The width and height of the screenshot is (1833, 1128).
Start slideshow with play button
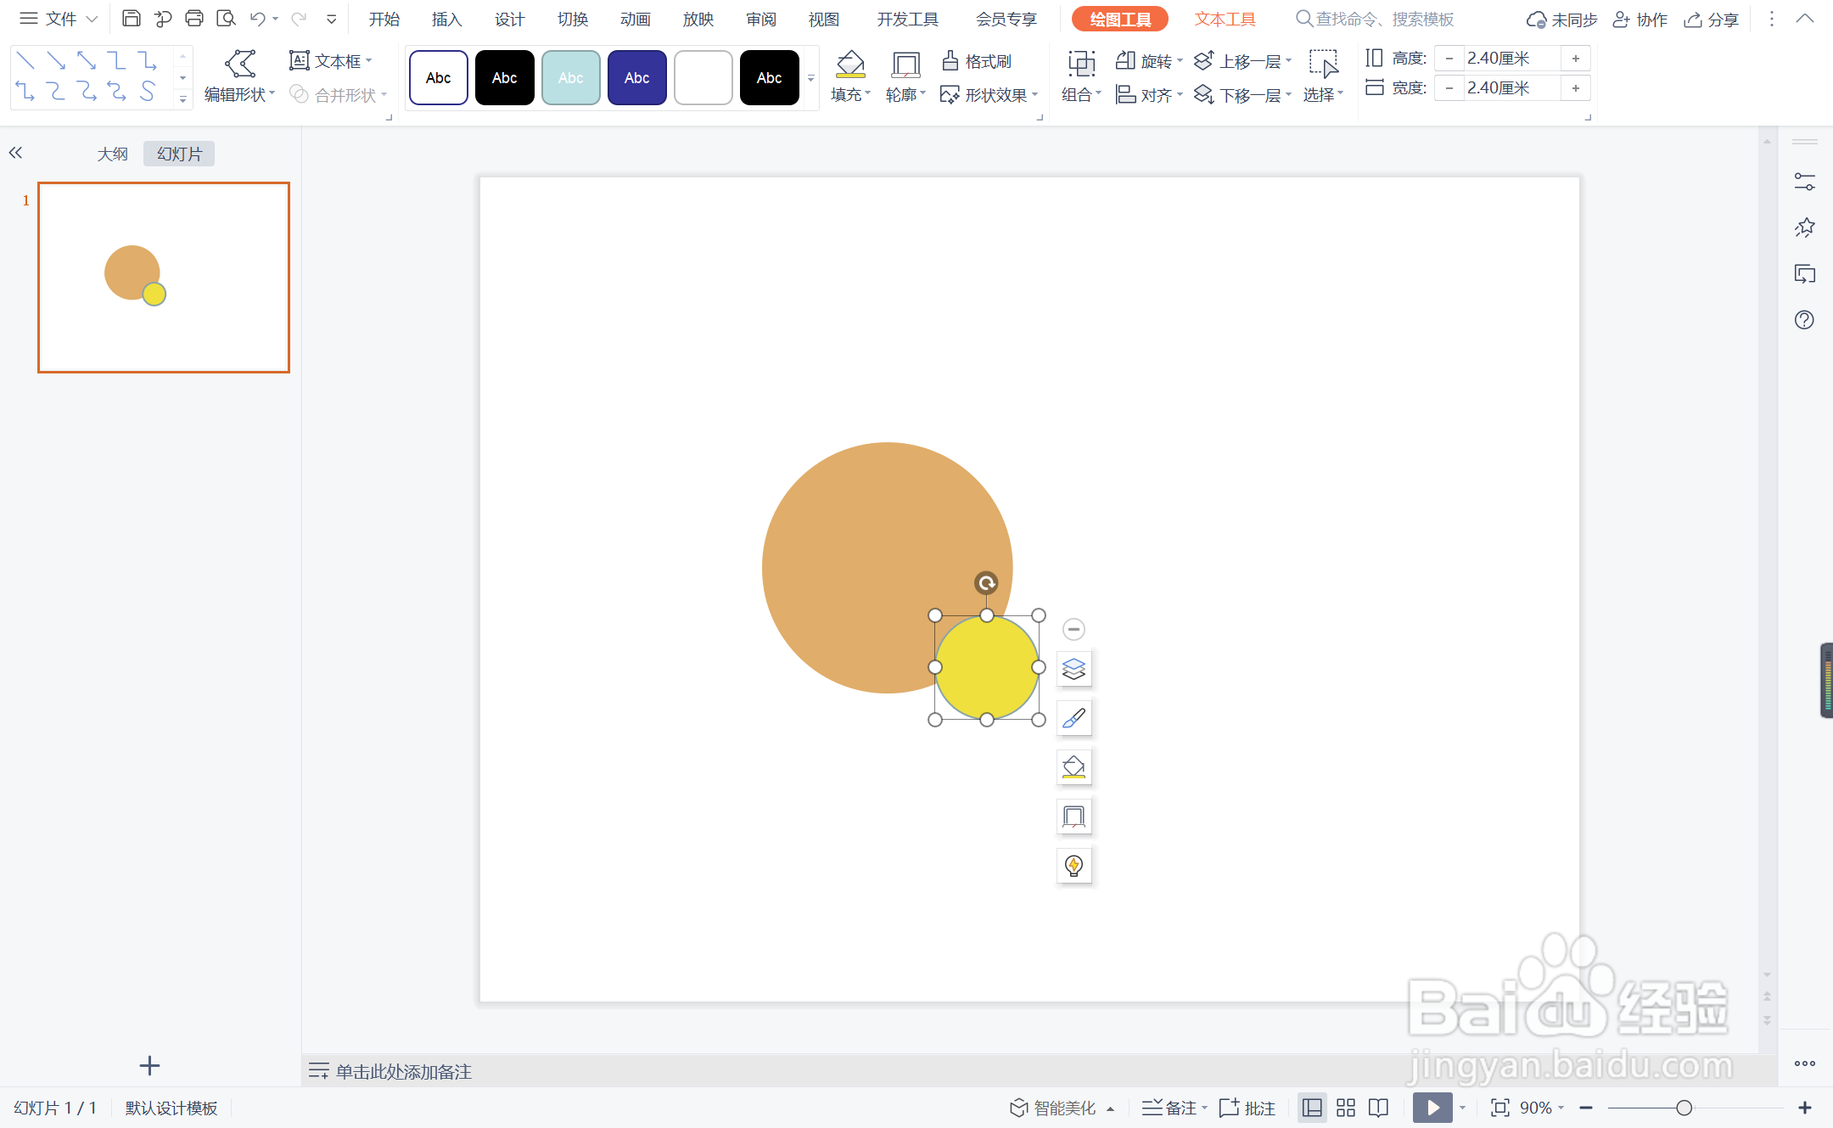coord(1432,1108)
